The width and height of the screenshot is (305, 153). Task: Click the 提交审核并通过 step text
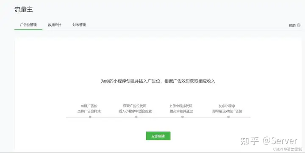point(181,111)
